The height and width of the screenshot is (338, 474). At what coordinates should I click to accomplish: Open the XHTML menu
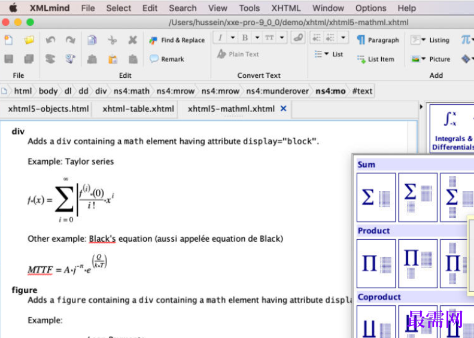point(286,8)
